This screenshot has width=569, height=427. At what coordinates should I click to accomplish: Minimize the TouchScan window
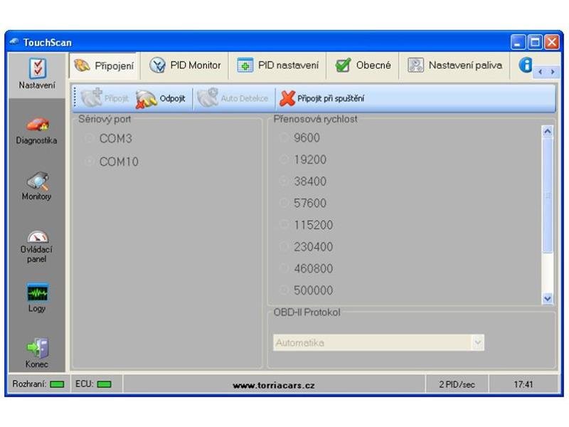pyautogui.click(x=518, y=42)
